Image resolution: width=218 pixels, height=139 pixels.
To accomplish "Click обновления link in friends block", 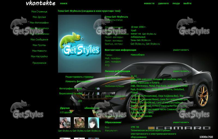I will [x=92, y=108].
